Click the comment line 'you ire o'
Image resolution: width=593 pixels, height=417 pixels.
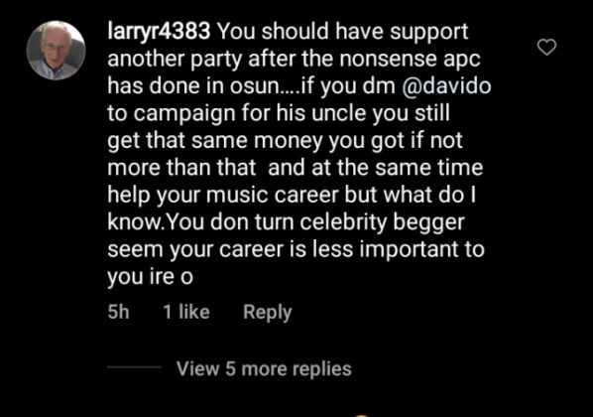[x=150, y=277]
